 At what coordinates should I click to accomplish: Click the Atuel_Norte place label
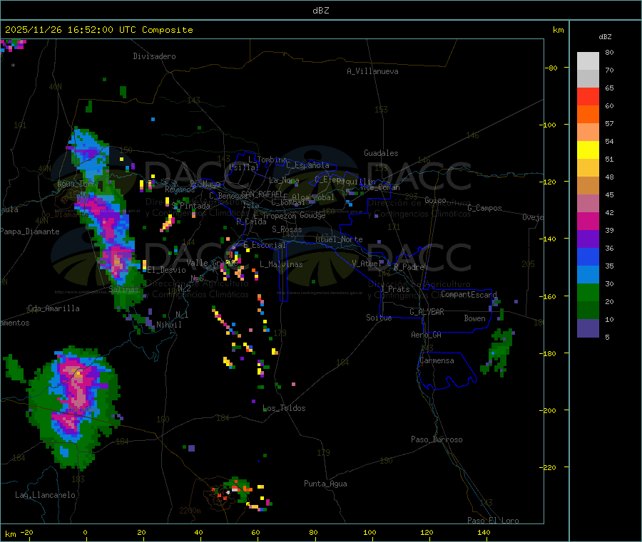[x=339, y=239]
